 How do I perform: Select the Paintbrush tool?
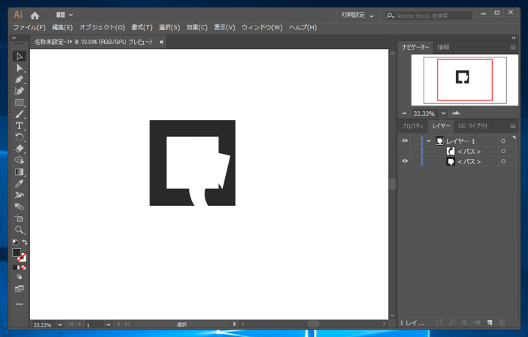[x=19, y=114]
